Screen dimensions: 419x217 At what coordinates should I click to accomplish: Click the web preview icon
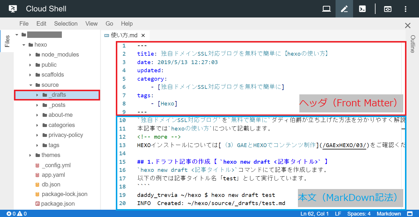click(x=387, y=9)
